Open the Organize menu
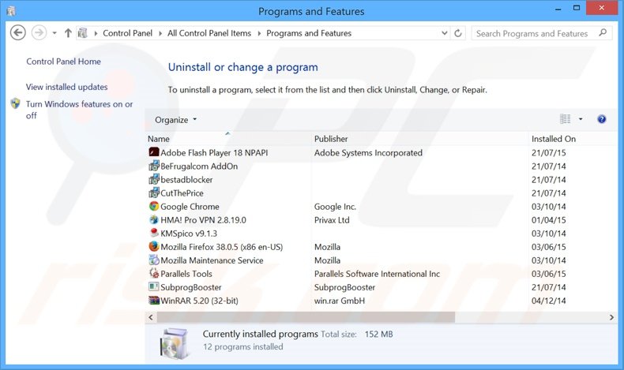This screenshot has width=624, height=370. [175, 120]
